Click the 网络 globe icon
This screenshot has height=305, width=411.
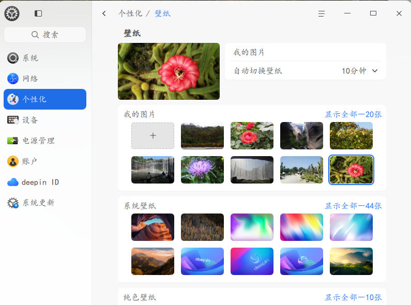pos(13,79)
